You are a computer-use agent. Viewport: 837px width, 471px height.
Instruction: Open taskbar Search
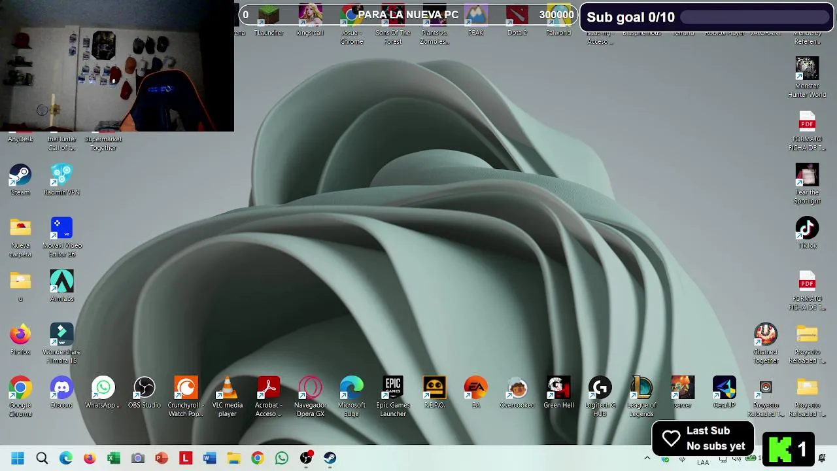(x=42, y=458)
